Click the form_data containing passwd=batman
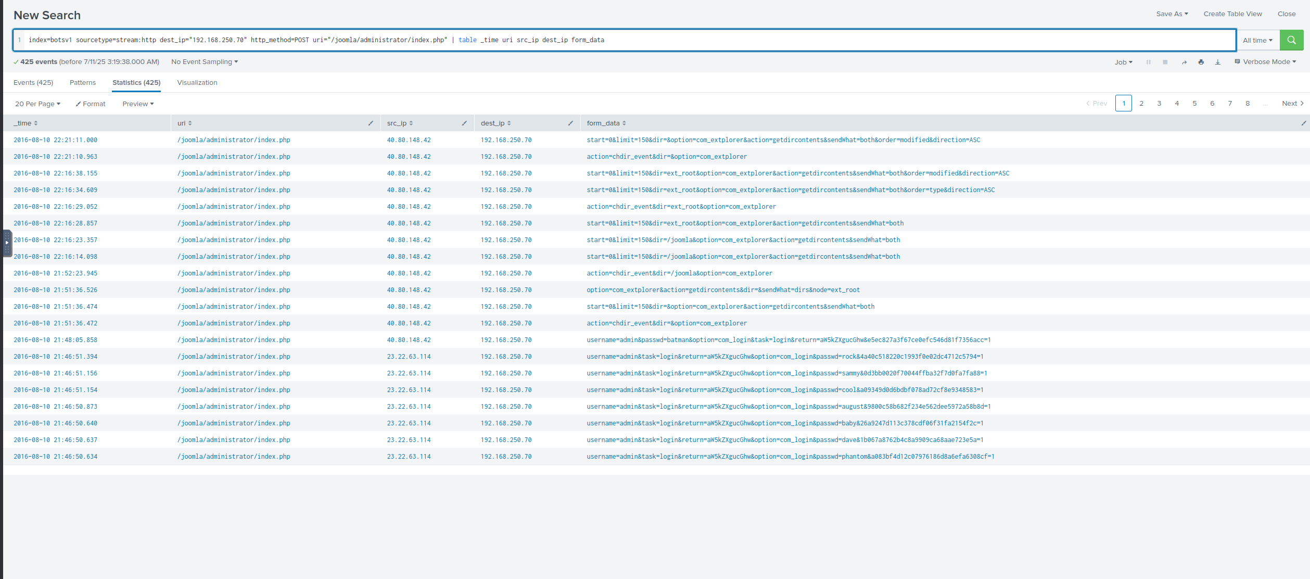This screenshot has width=1310, height=579. 788,340
